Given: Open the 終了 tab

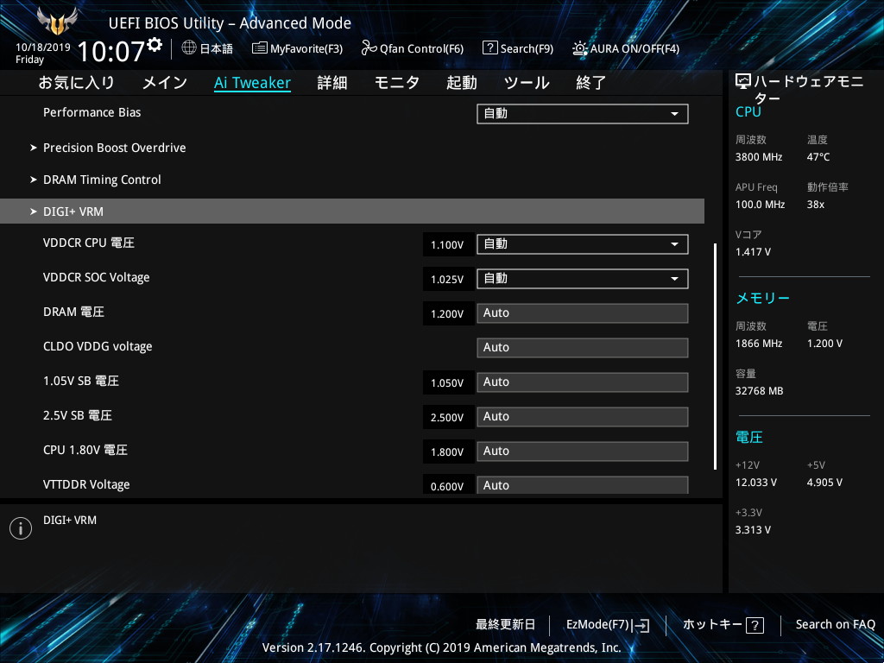Looking at the screenshot, I should point(590,83).
